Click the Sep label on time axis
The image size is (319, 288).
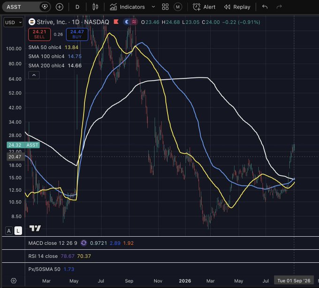click(x=129, y=281)
